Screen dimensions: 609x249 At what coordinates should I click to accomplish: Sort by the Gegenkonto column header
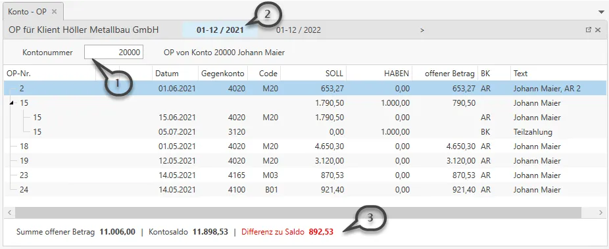click(223, 74)
